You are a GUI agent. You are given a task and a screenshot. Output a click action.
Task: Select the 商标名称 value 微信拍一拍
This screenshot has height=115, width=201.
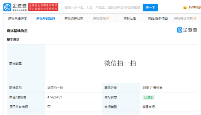pyautogui.click(x=55, y=88)
